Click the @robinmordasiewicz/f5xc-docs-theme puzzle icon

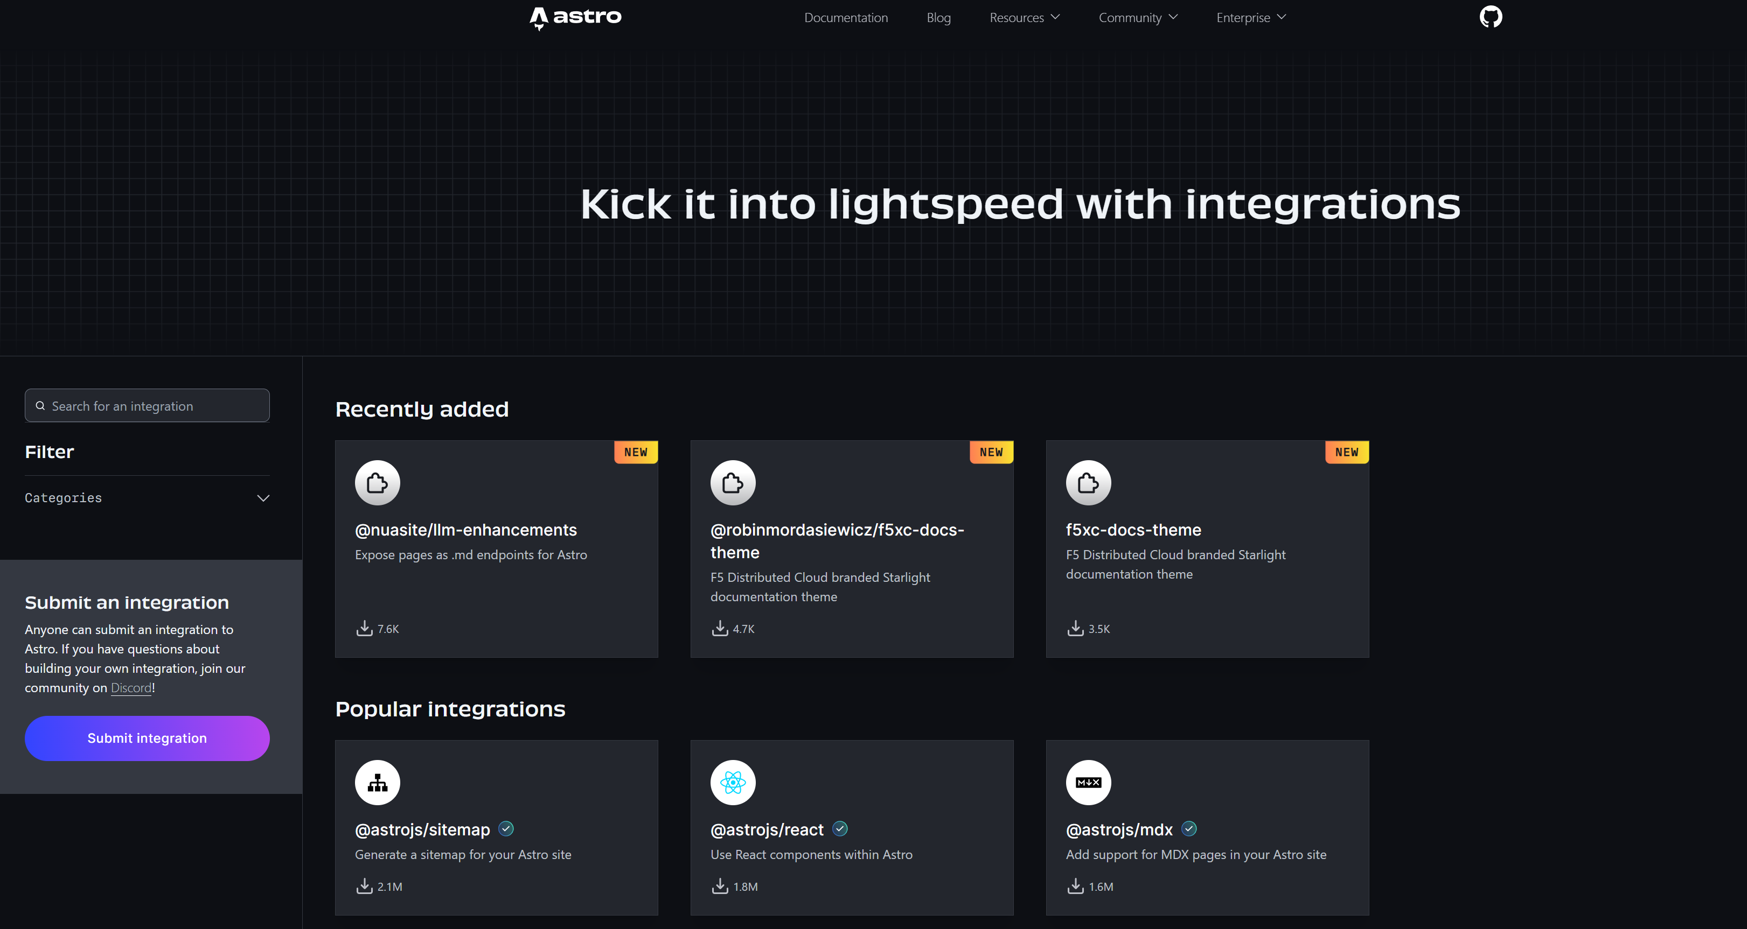[x=733, y=483]
